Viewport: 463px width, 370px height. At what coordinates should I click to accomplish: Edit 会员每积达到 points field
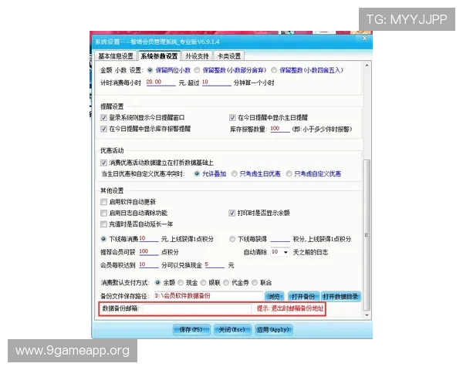point(148,264)
